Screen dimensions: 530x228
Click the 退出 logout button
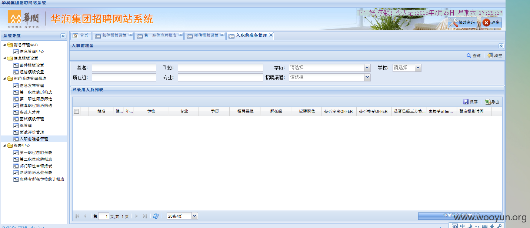491,23
